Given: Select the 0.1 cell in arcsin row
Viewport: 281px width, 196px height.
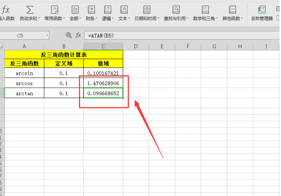Looking at the screenshot, I should [64, 73].
